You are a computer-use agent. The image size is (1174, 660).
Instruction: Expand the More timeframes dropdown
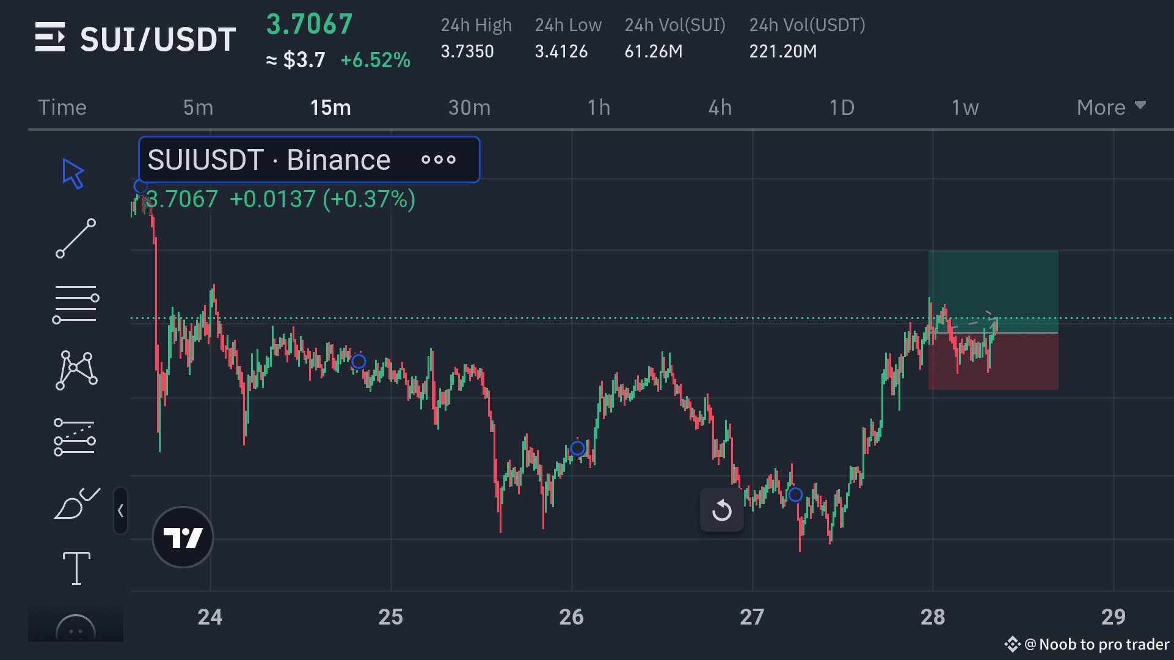coord(1110,108)
